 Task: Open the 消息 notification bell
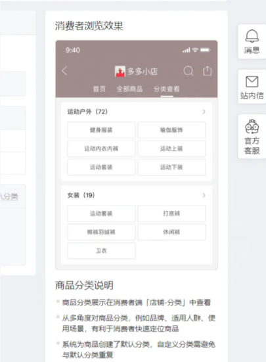[x=252, y=36]
